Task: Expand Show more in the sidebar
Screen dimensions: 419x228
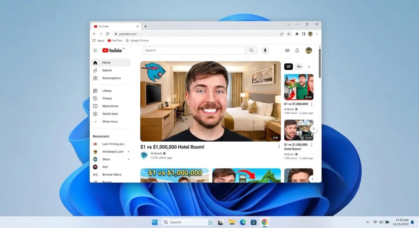Action: click(x=109, y=121)
